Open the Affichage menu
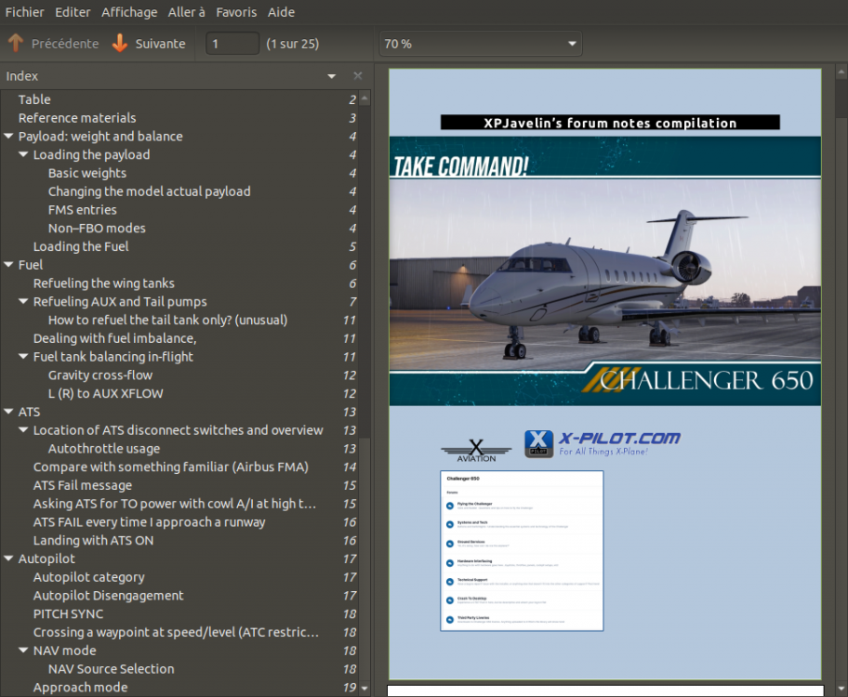This screenshot has height=697, width=848. [129, 12]
